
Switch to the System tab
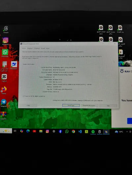coord(24,48)
